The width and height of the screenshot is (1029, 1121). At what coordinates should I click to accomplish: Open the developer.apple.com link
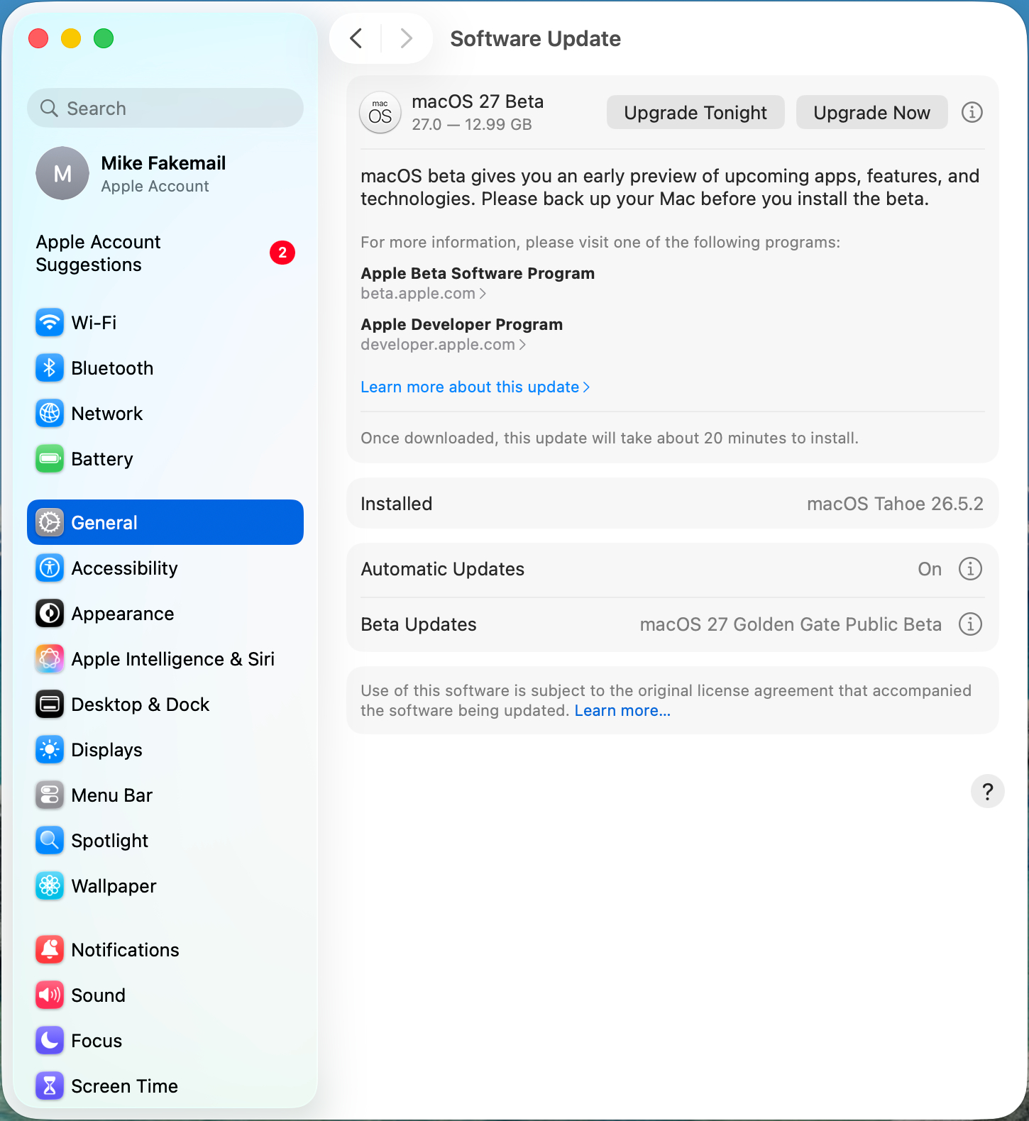coord(443,344)
